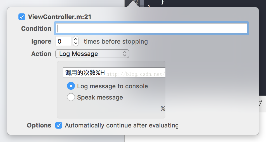Click the ViewController.m:21 title label
This screenshot has height=142, width=266.
(x=60, y=17)
